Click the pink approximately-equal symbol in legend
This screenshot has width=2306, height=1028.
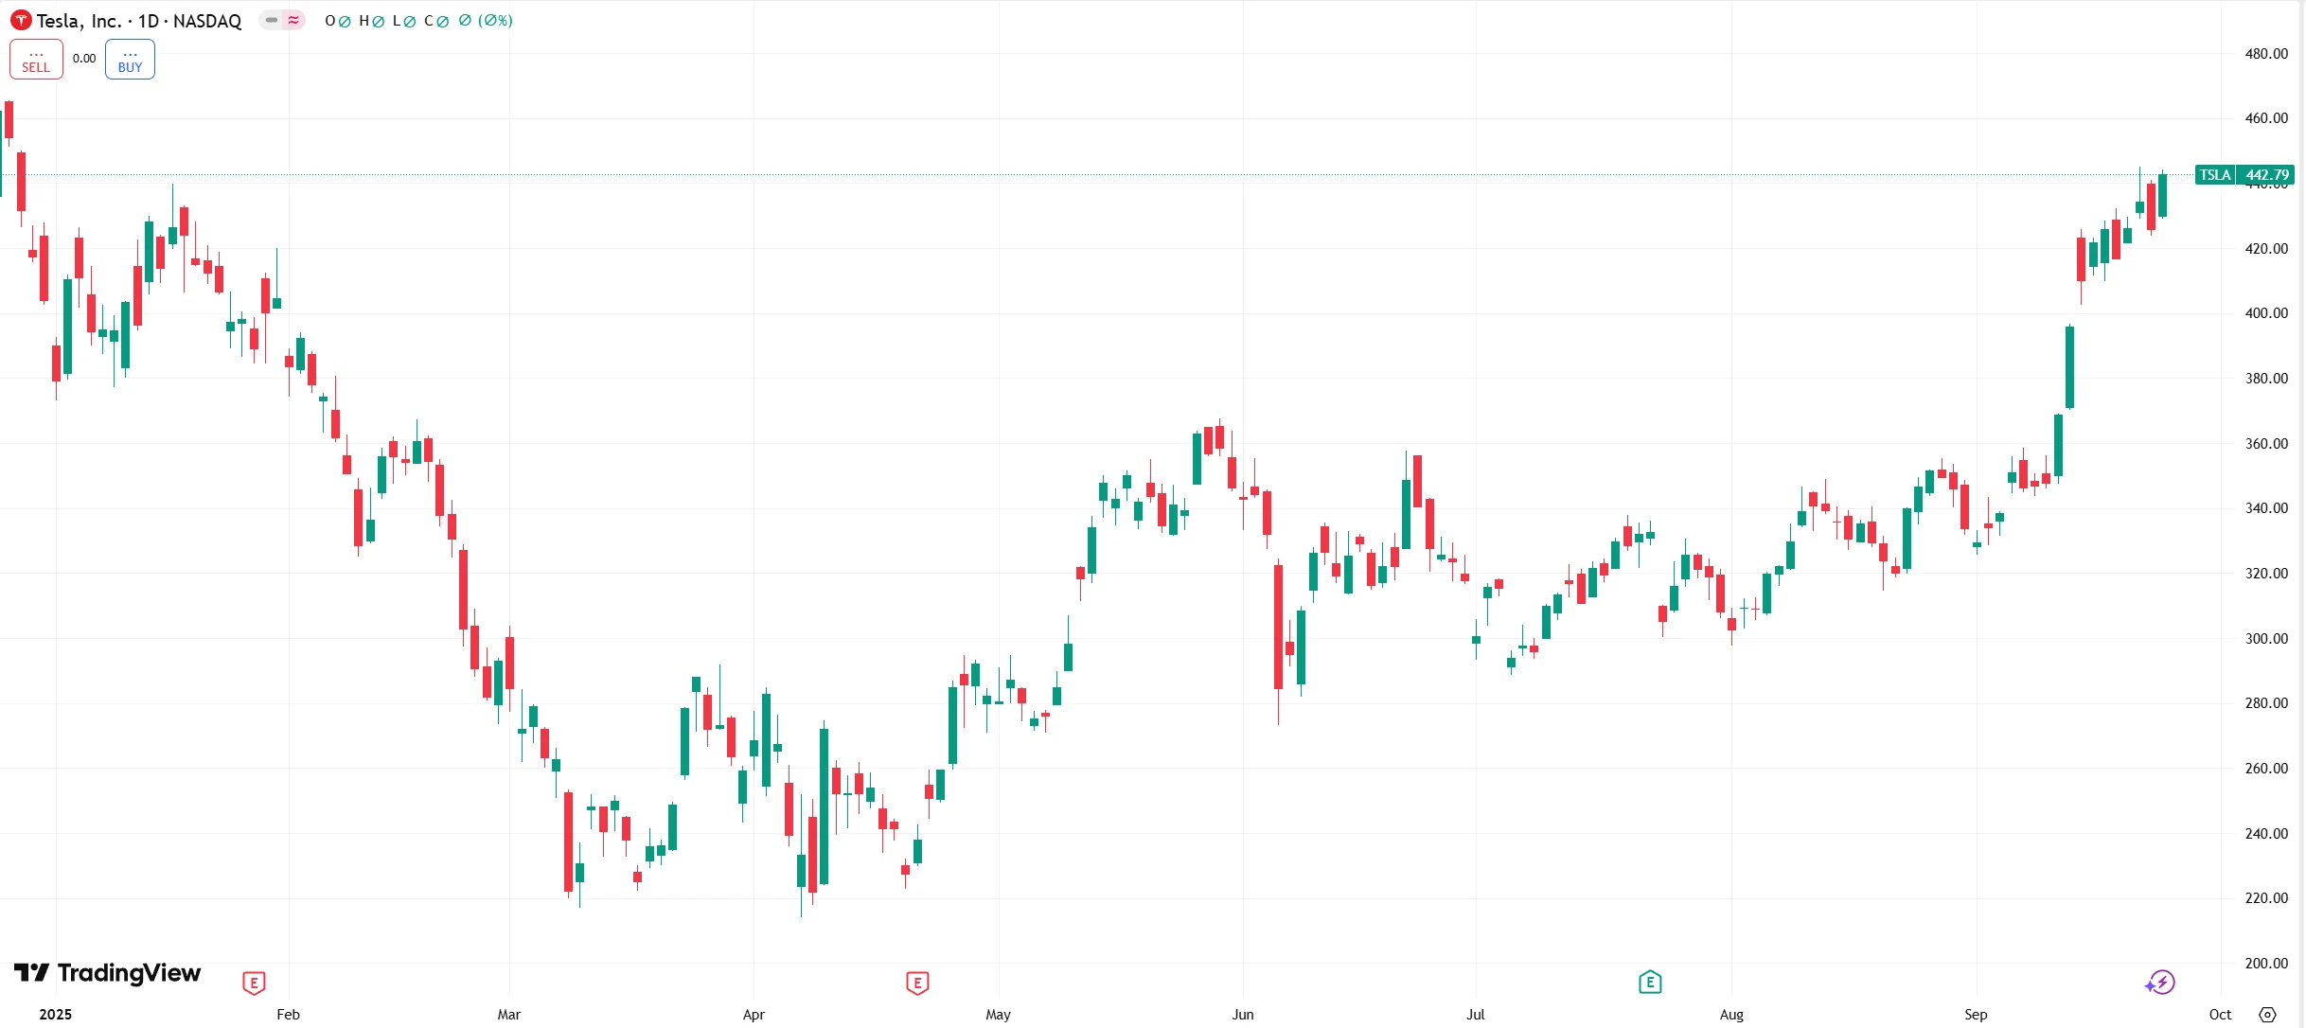293,20
